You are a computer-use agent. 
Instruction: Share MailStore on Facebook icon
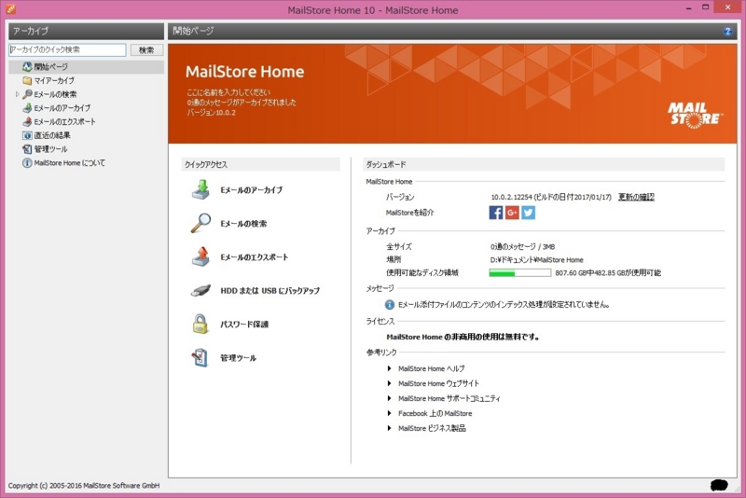pyautogui.click(x=496, y=212)
